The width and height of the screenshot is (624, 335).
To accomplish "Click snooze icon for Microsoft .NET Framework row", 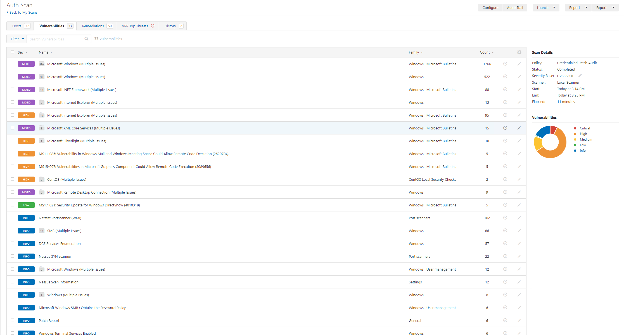I will click(505, 89).
